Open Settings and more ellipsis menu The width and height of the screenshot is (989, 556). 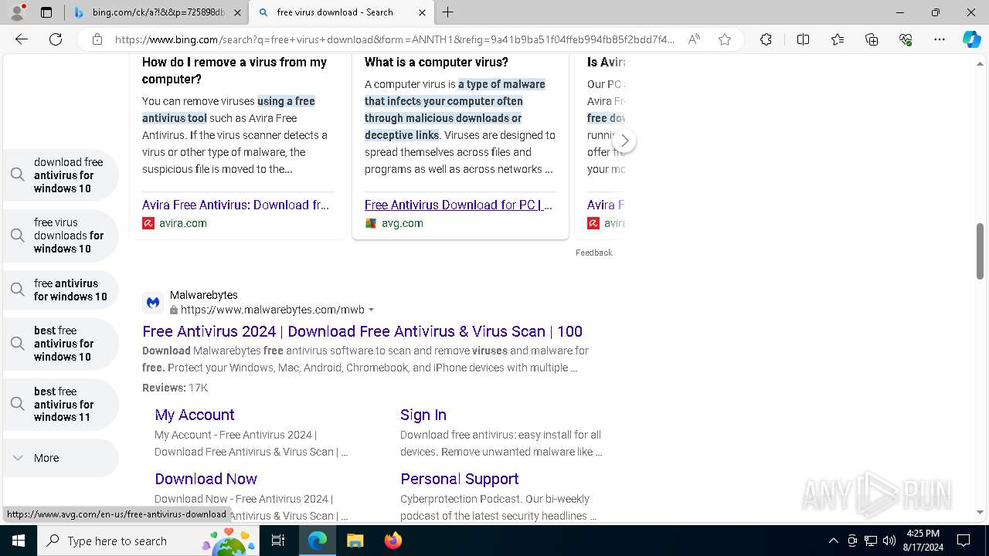(940, 39)
